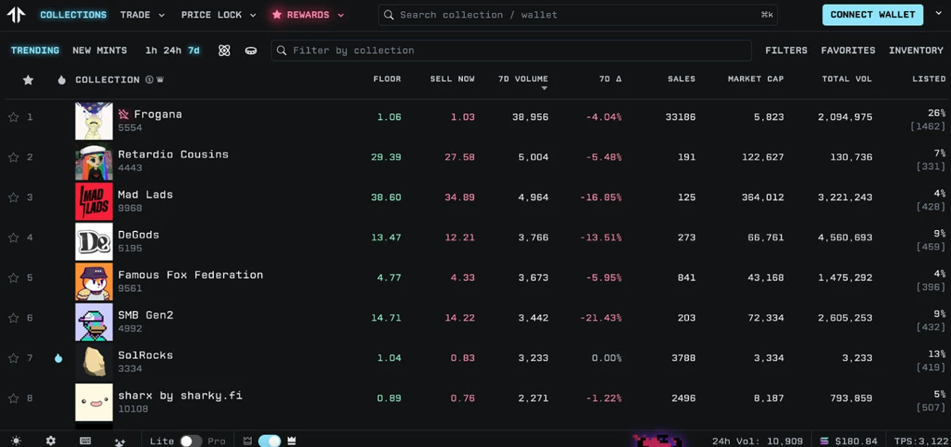Click the badge icon beside Frogana name
The width and height of the screenshot is (951, 447).
click(x=124, y=114)
